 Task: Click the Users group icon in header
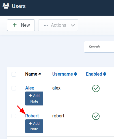pos(6,6)
